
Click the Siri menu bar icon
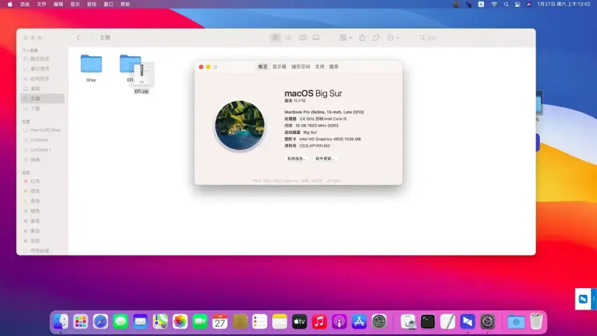[528, 4]
